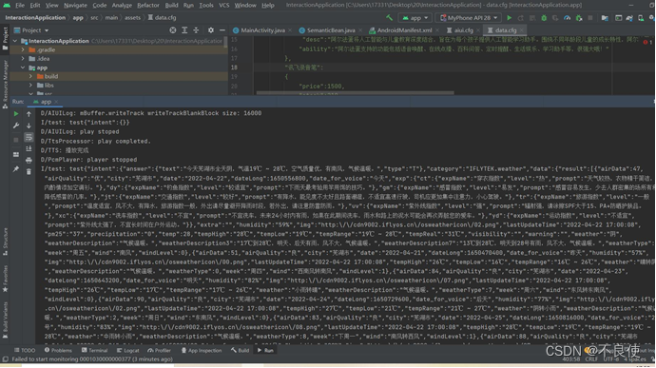Run app with the green play toolbar button
This screenshot has width=656, height=368.
[x=510, y=18]
